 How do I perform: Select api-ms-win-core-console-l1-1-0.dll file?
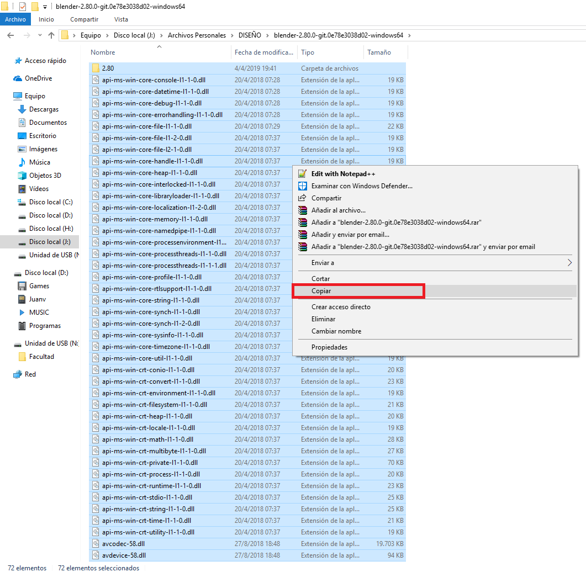247,80
